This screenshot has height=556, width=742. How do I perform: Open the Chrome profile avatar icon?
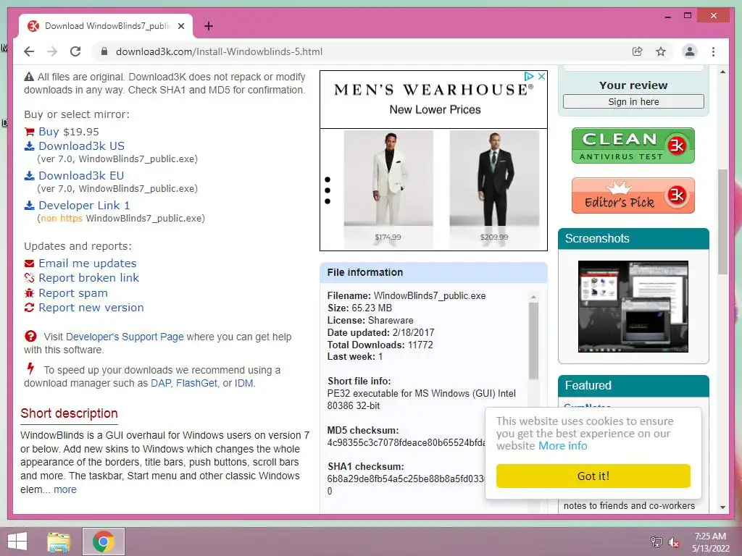(690, 51)
